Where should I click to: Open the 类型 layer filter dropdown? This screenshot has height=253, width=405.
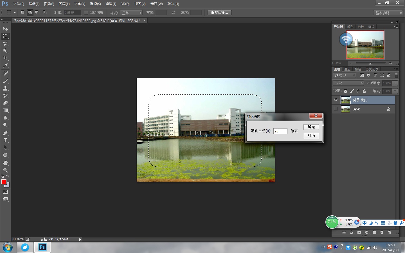[345, 75]
